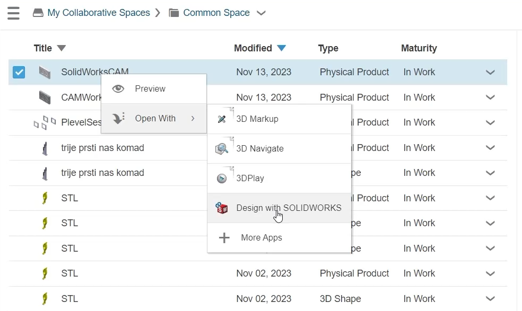Click In Work maturity in SolidWorksCAM row

tap(419, 72)
